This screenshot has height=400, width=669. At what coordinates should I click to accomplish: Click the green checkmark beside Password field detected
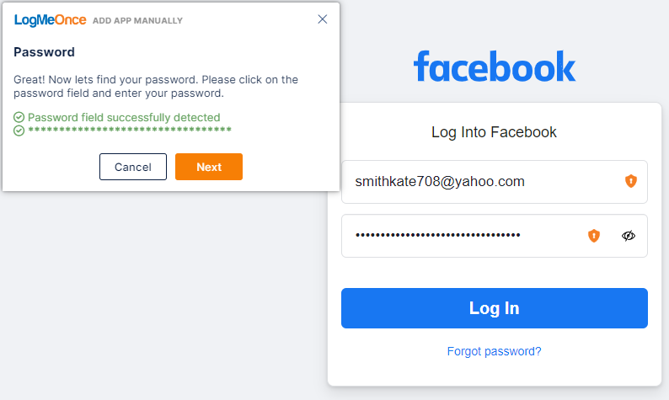tap(19, 117)
